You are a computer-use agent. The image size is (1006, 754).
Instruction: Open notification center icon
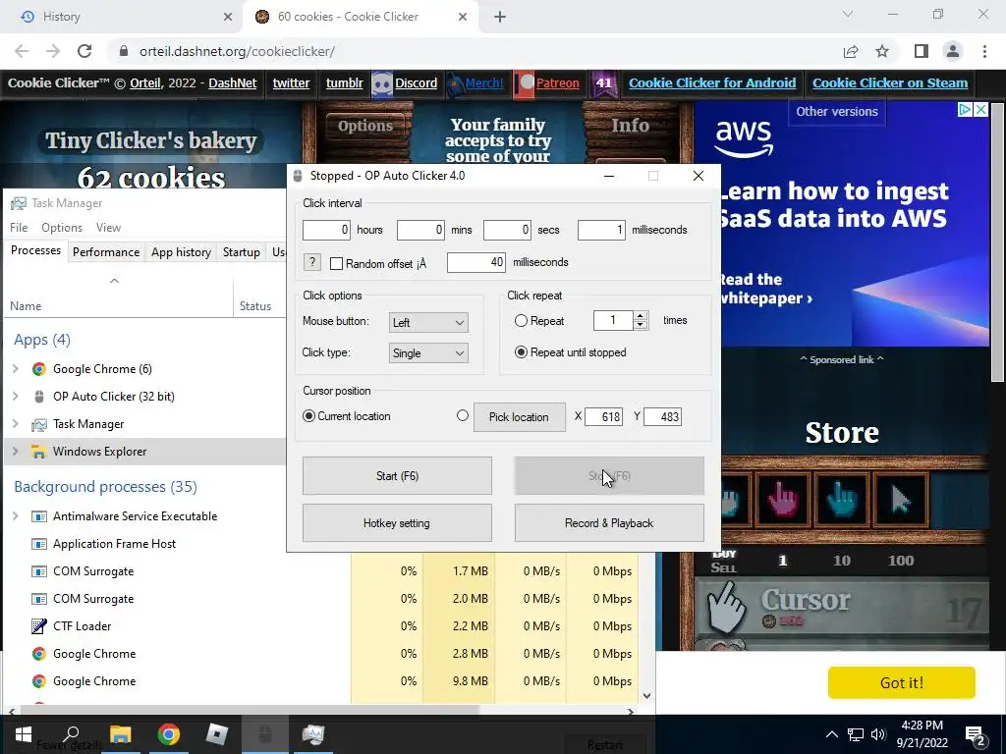pos(976,734)
